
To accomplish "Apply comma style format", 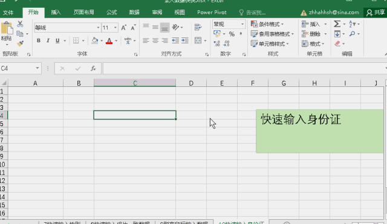I will [241, 34].
